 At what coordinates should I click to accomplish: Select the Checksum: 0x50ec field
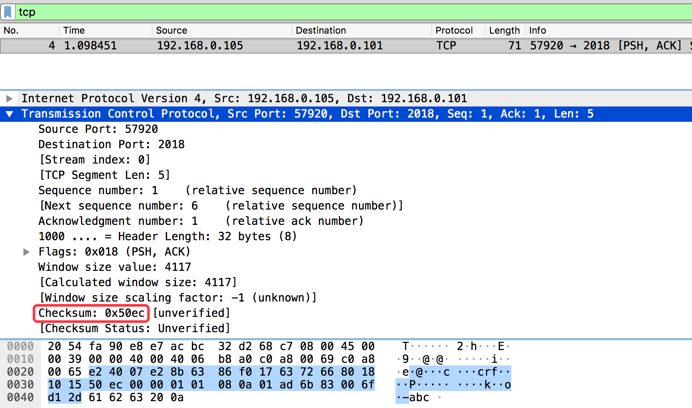91,313
